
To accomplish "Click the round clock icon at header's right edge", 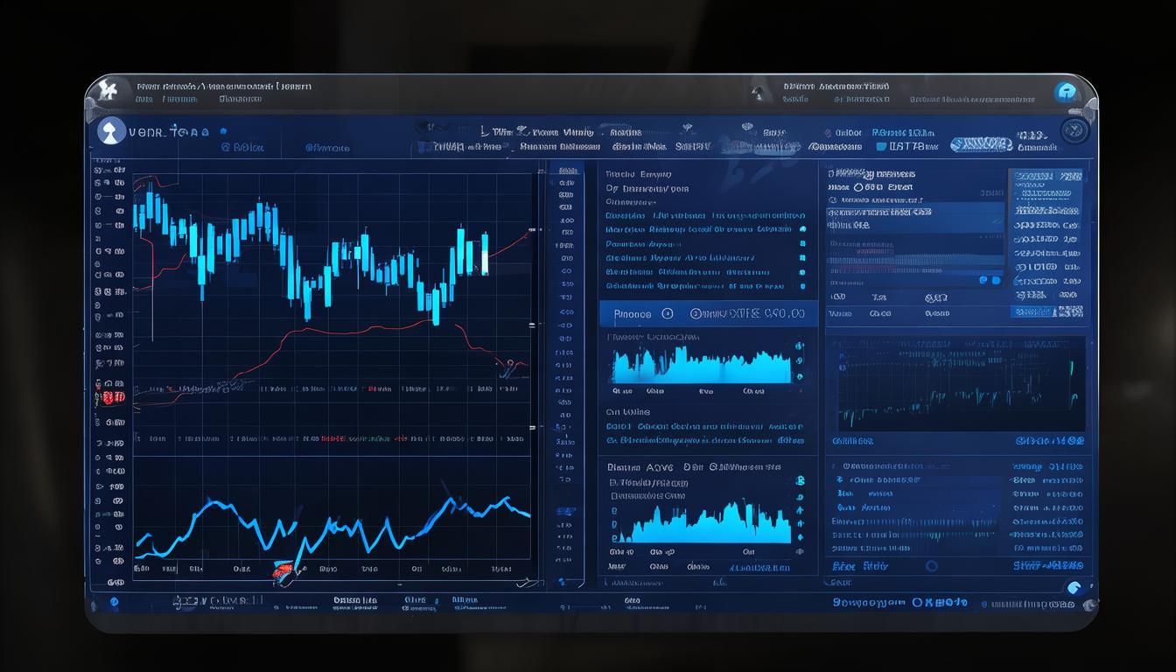I will coord(1074,131).
